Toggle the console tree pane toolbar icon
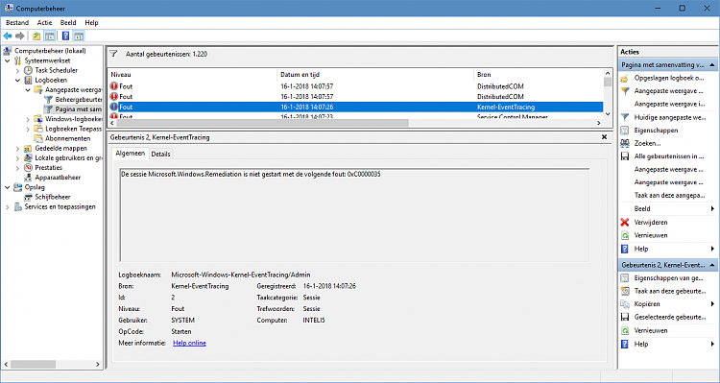The image size is (720, 383). click(49, 36)
